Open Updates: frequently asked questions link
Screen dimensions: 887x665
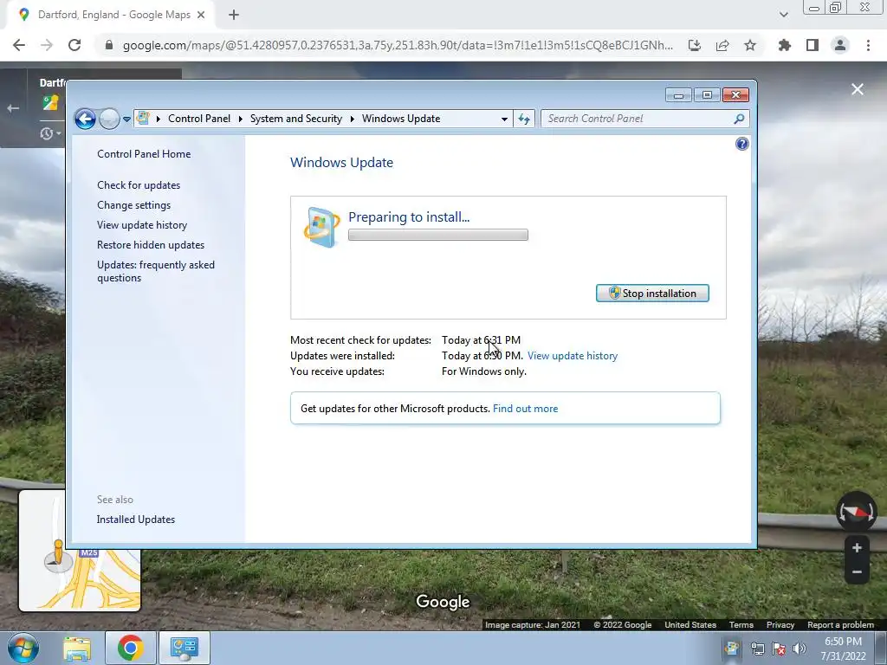(x=156, y=271)
